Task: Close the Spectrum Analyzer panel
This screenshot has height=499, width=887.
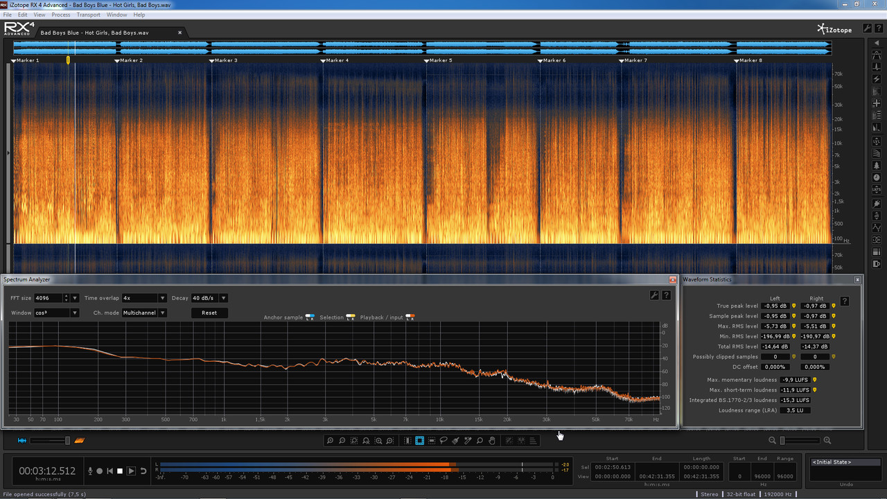Action: coord(672,280)
